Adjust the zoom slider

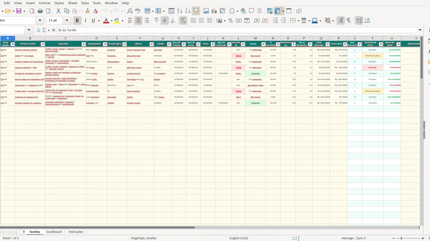(x=402, y=238)
